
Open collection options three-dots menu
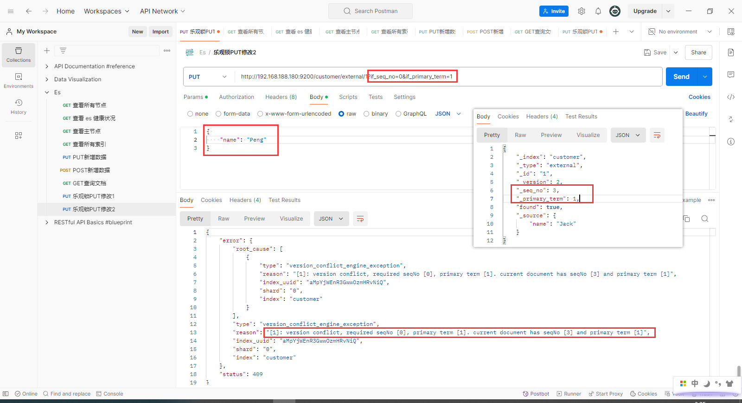tap(167, 51)
